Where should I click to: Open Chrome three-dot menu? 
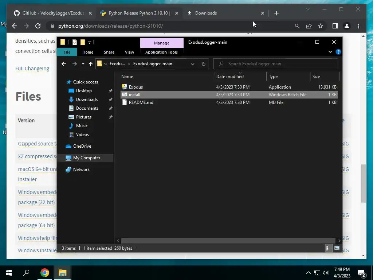(x=358, y=26)
